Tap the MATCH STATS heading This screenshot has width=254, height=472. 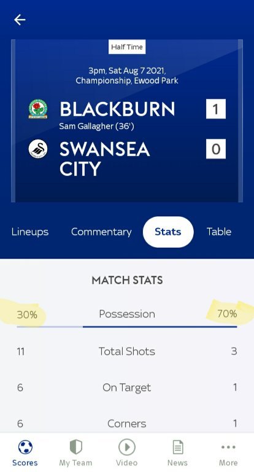point(127,280)
